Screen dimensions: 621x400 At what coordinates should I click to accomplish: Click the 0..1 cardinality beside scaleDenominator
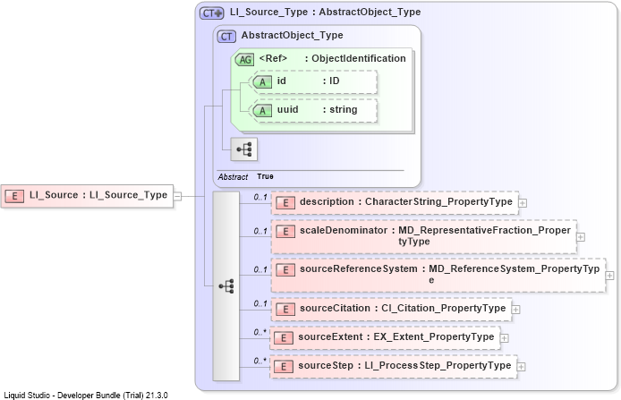point(260,231)
